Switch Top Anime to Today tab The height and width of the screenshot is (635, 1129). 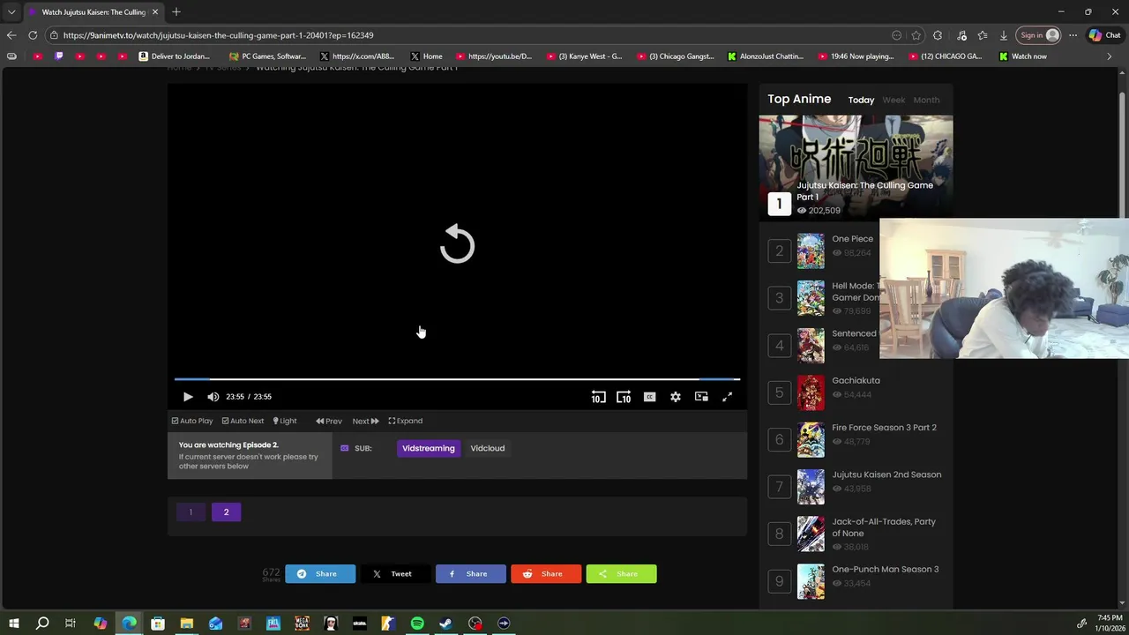click(861, 100)
